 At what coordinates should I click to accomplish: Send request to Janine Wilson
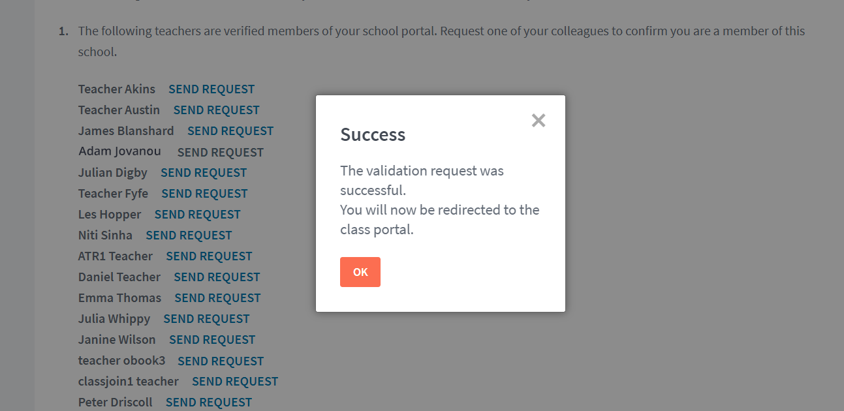[212, 340]
